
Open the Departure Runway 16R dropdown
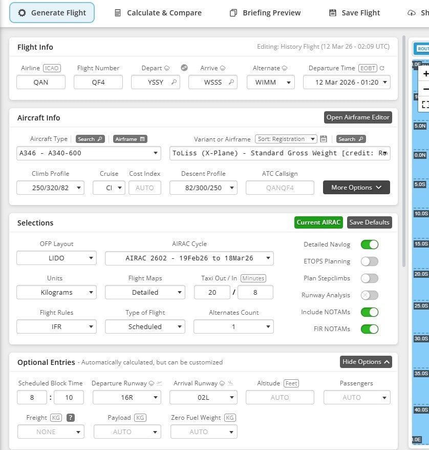[127, 397]
